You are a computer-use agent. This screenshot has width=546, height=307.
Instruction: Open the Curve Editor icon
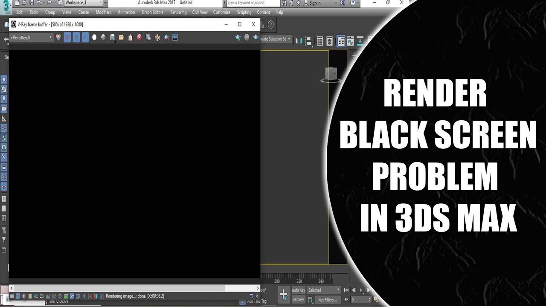[351, 41]
